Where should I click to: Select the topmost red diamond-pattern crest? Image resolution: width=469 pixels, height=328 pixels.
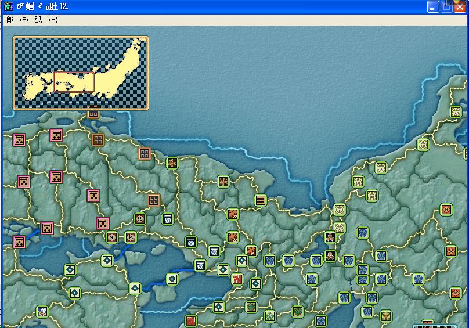tap(446, 210)
